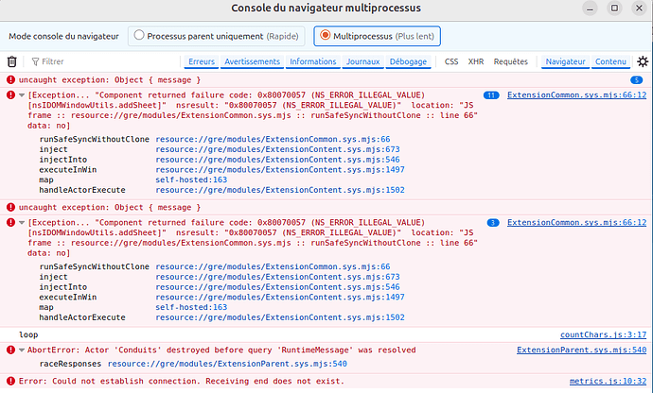Collapse the second addSheet exception stack trace
This screenshot has width=653, height=393.
[x=22, y=223]
